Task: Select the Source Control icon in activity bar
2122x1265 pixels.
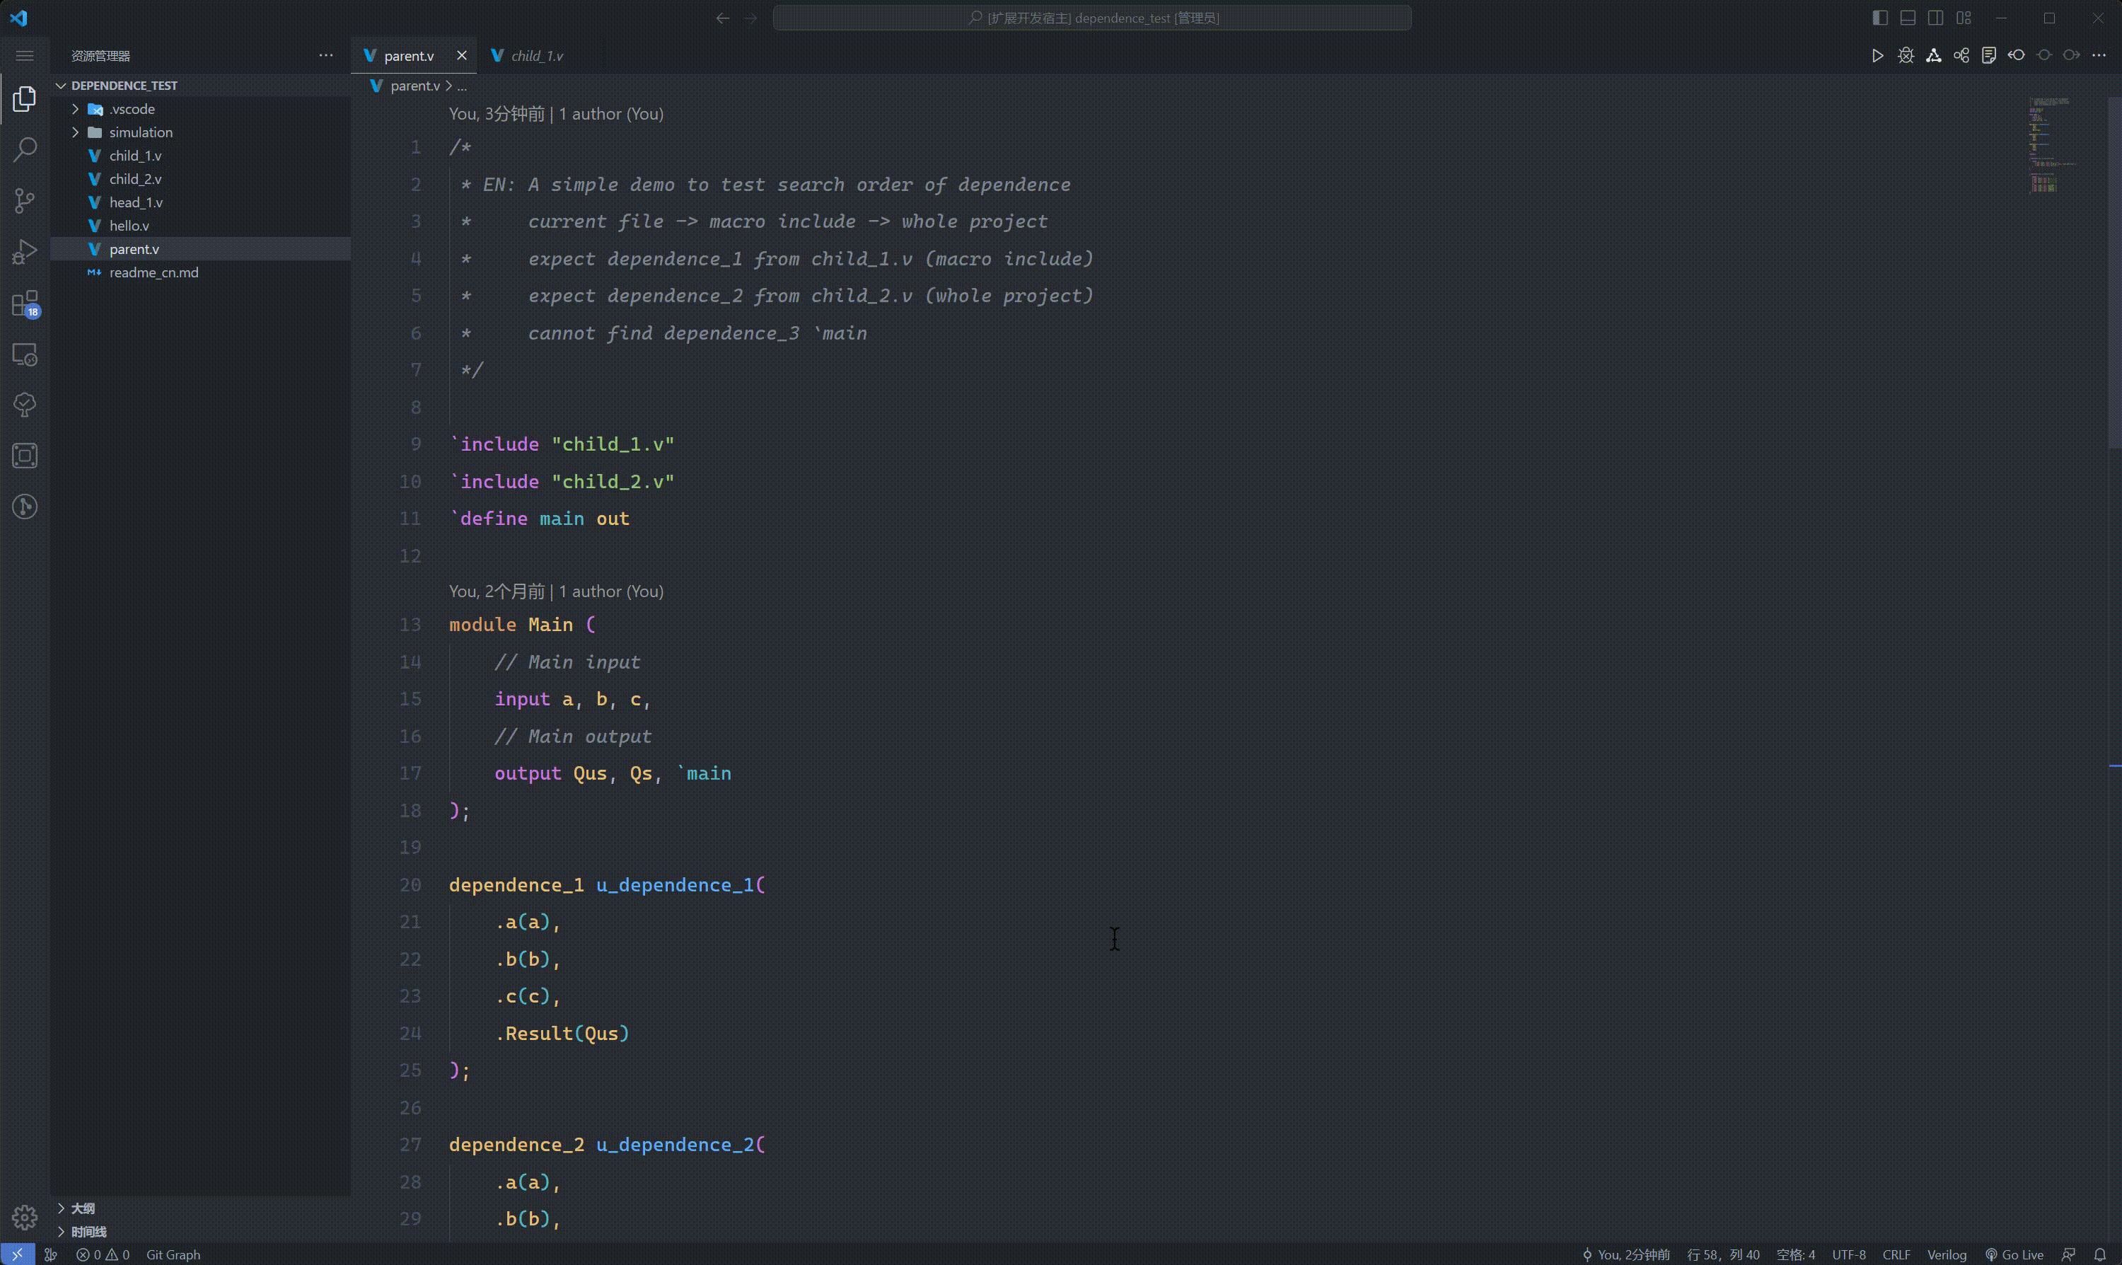Action: pyautogui.click(x=25, y=200)
